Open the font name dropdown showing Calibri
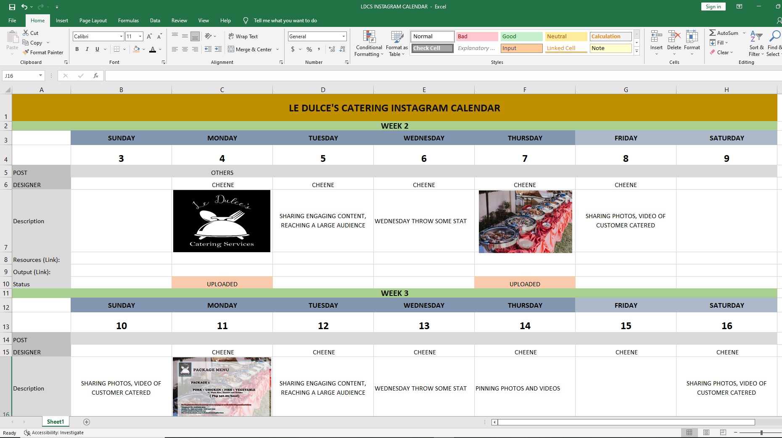782x438 pixels. [x=121, y=37]
